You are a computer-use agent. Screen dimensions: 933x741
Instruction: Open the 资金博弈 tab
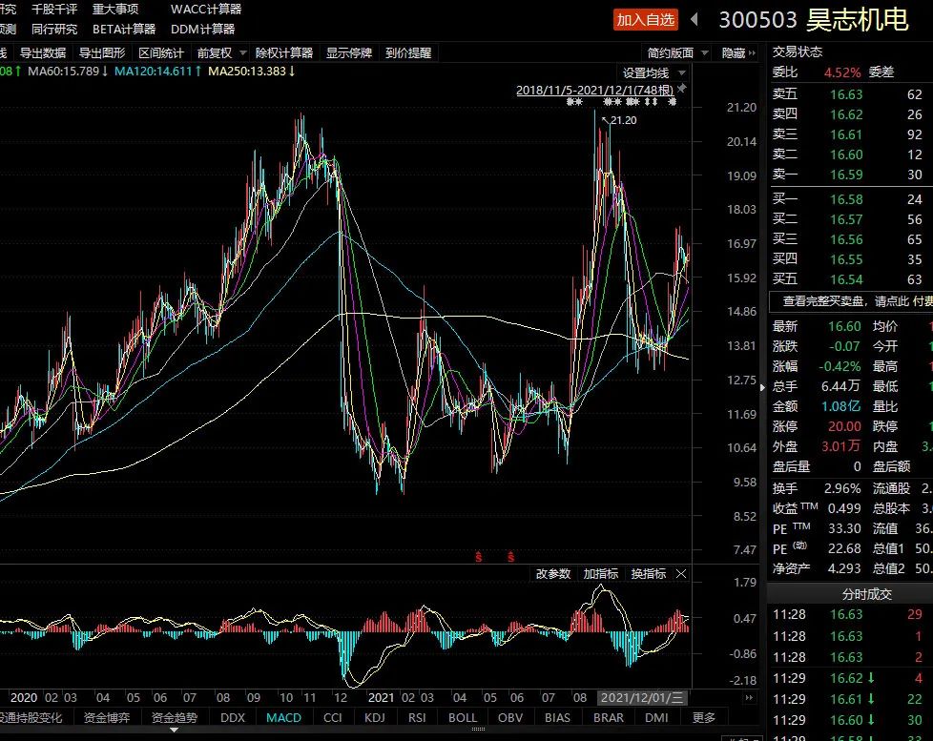(x=107, y=718)
